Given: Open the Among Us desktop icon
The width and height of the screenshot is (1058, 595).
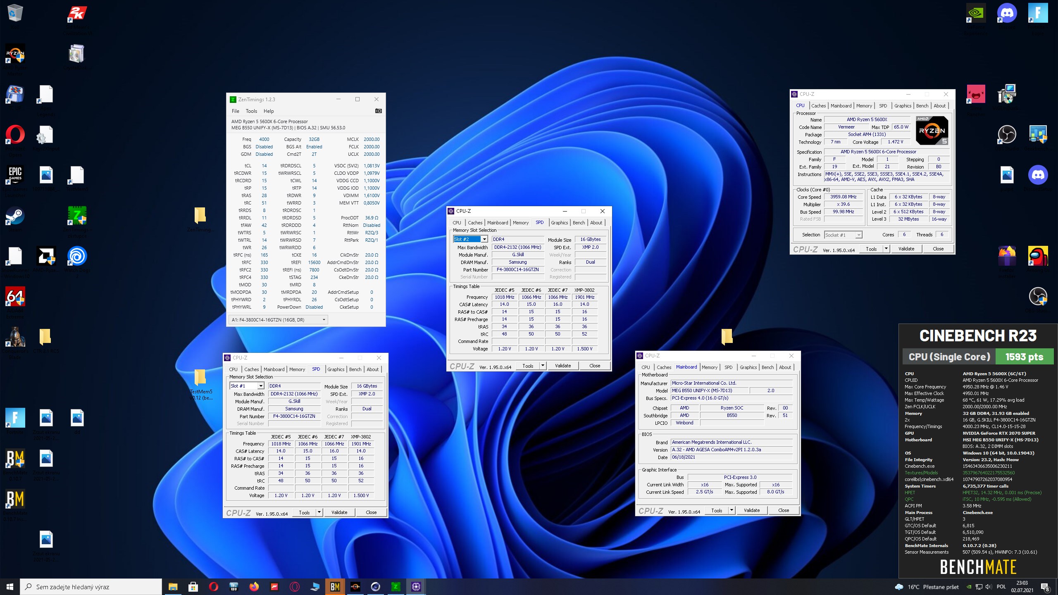Looking at the screenshot, I should point(1038,256).
